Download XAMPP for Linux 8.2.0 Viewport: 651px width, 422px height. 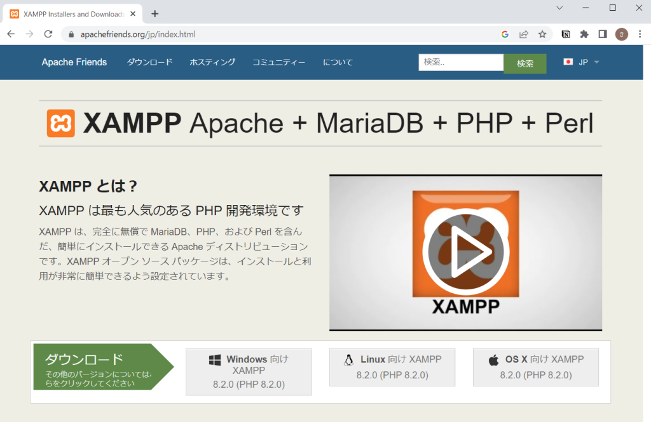(x=392, y=367)
